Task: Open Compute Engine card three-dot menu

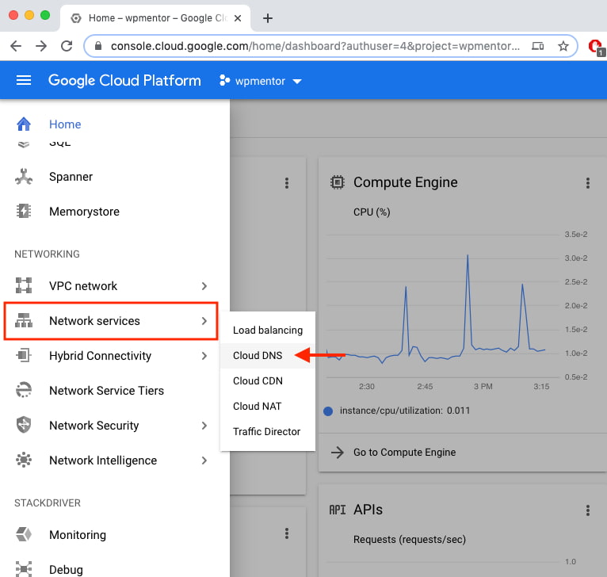Action: (x=588, y=183)
